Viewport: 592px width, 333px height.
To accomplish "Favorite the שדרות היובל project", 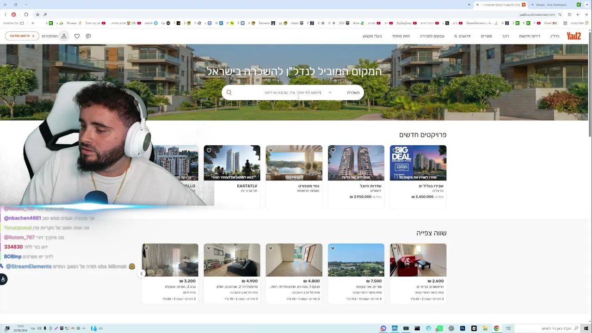I will pyautogui.click(x=333, y=150).
